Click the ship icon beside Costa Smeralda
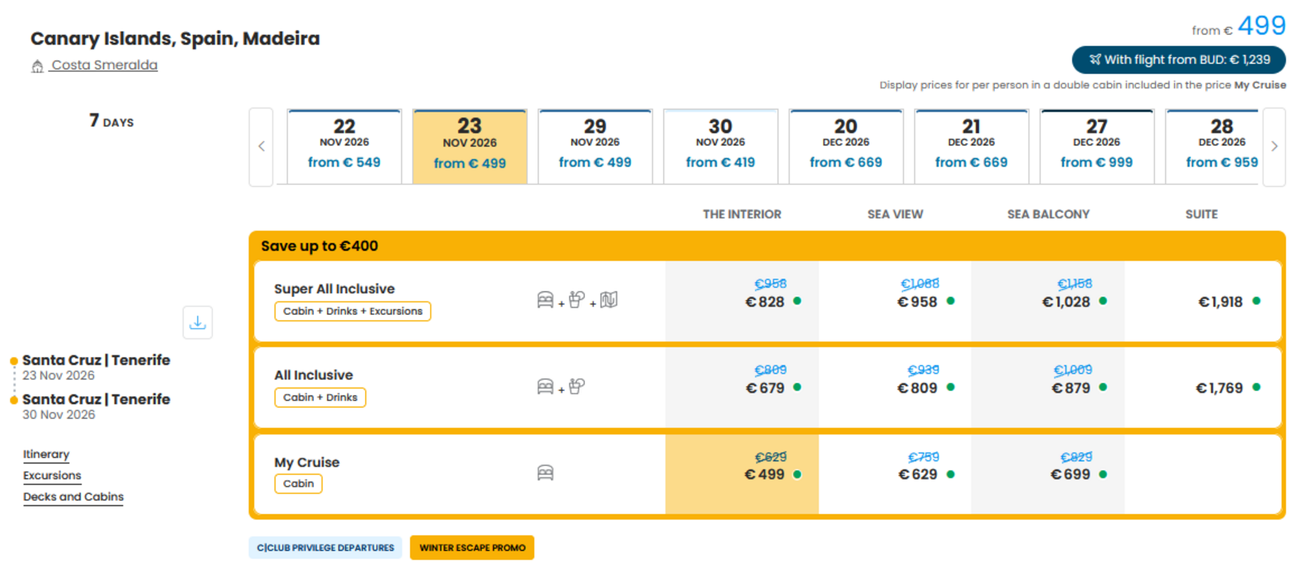The image size is (1295, 570). (x=37, y=66)
